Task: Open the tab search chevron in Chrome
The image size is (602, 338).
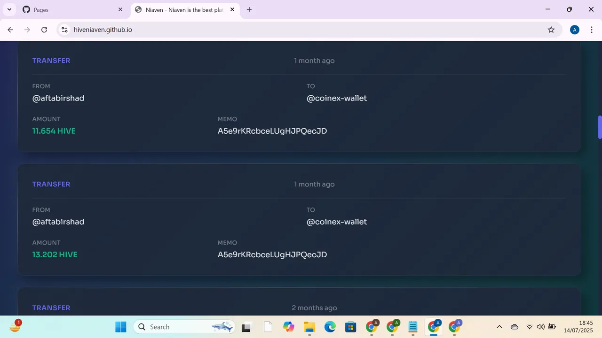Action: coord(9,9)
